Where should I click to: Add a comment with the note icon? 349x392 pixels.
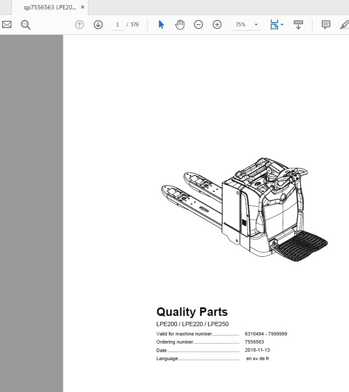[x=326, y=25]
